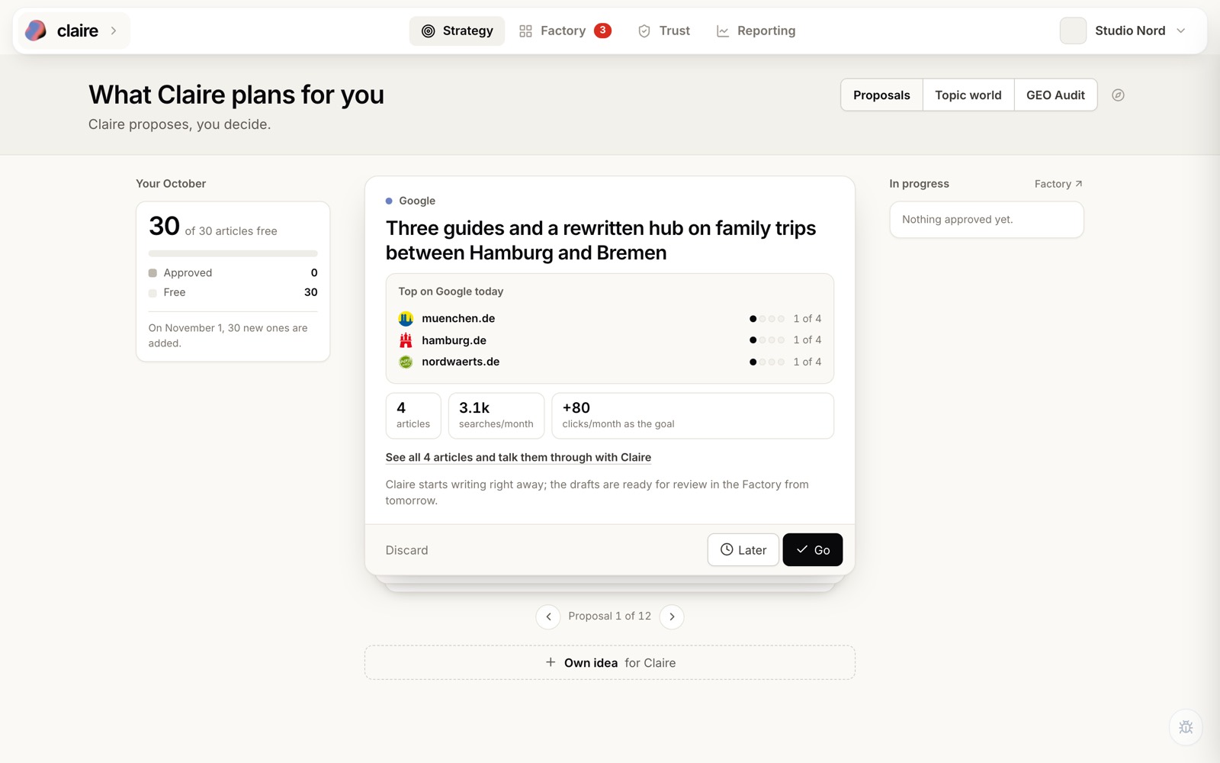The width and height of the screenshot is (1220, 763).
Task: Postpone proposal with Later button
Action: coord(743,550)
